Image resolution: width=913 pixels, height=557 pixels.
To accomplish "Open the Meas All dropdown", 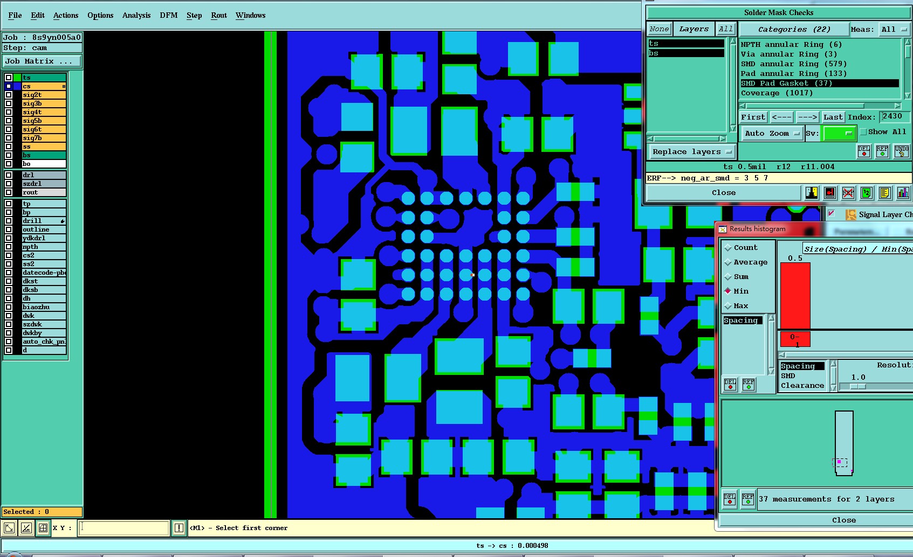I will [x=894, y=30].
